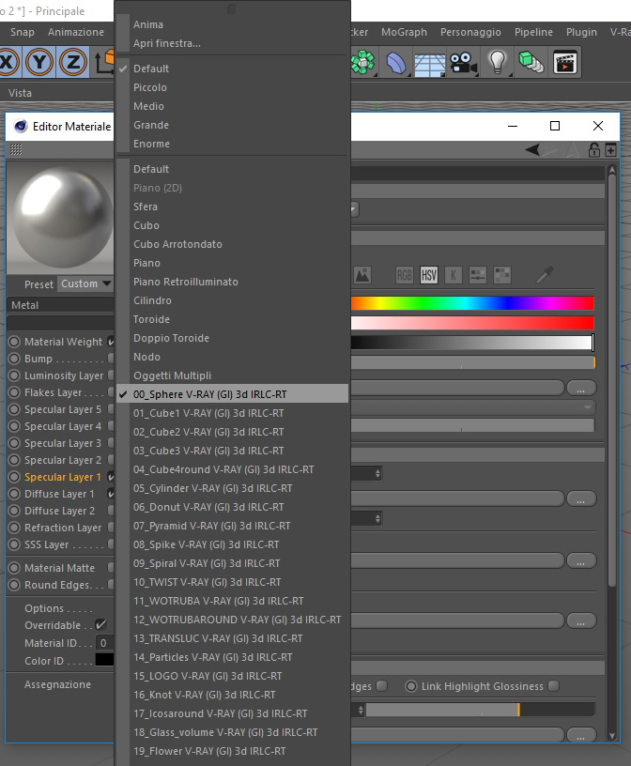
Task: Toggle the X axis lock icon
Action: tap(8, 62)
